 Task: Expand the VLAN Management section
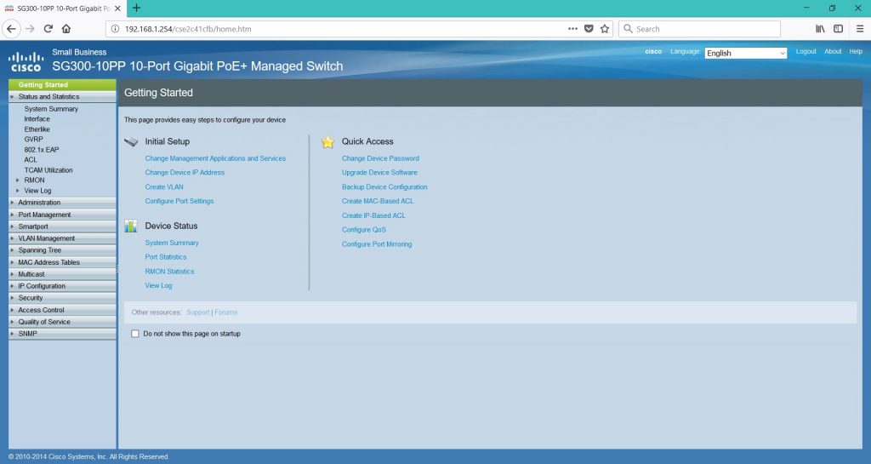62,238
